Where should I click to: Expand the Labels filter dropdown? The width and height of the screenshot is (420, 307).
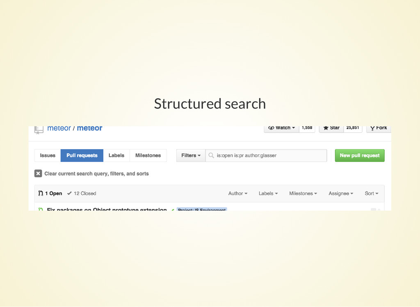[268, 193]
